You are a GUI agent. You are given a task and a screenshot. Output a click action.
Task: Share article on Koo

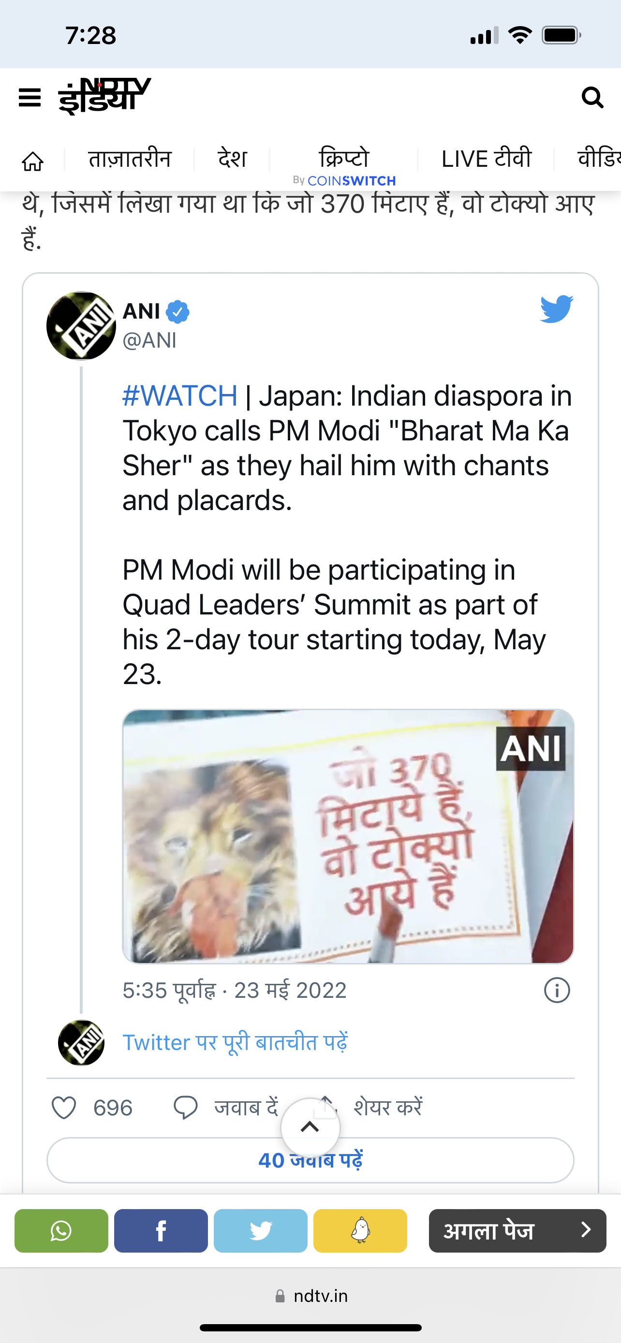[360, 1230]
